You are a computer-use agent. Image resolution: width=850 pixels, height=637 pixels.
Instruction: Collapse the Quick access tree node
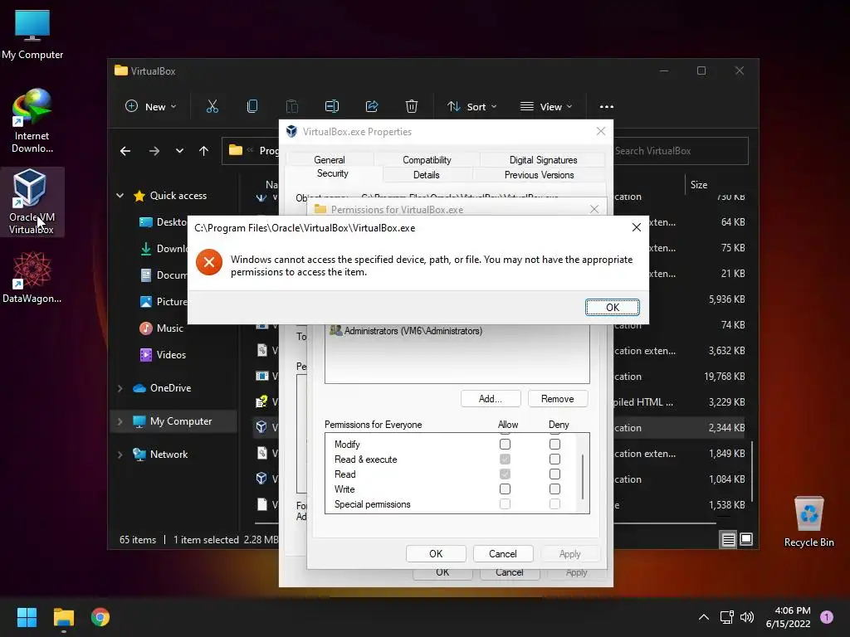pos(120,196)
